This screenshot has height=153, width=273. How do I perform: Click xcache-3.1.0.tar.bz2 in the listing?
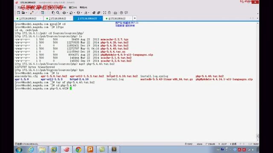point(116,58)
